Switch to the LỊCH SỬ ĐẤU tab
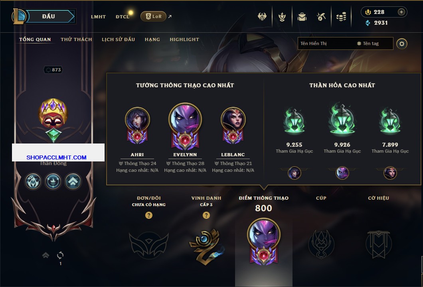 [118, 39]
